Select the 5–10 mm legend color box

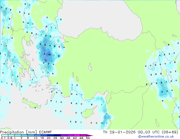[x=31, y=135]
